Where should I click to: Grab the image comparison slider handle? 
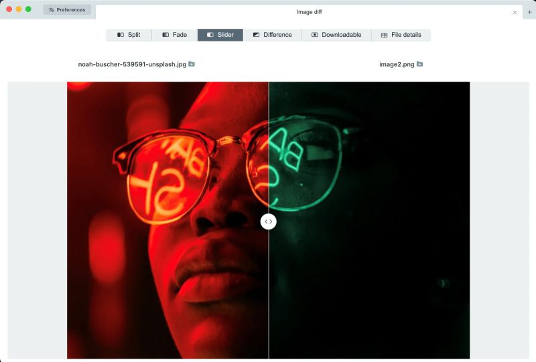tap(269, 221)
